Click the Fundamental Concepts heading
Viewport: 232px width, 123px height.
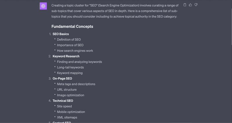coord(72,26)
